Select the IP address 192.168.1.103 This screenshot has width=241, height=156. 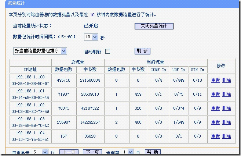tap(30, 119)
